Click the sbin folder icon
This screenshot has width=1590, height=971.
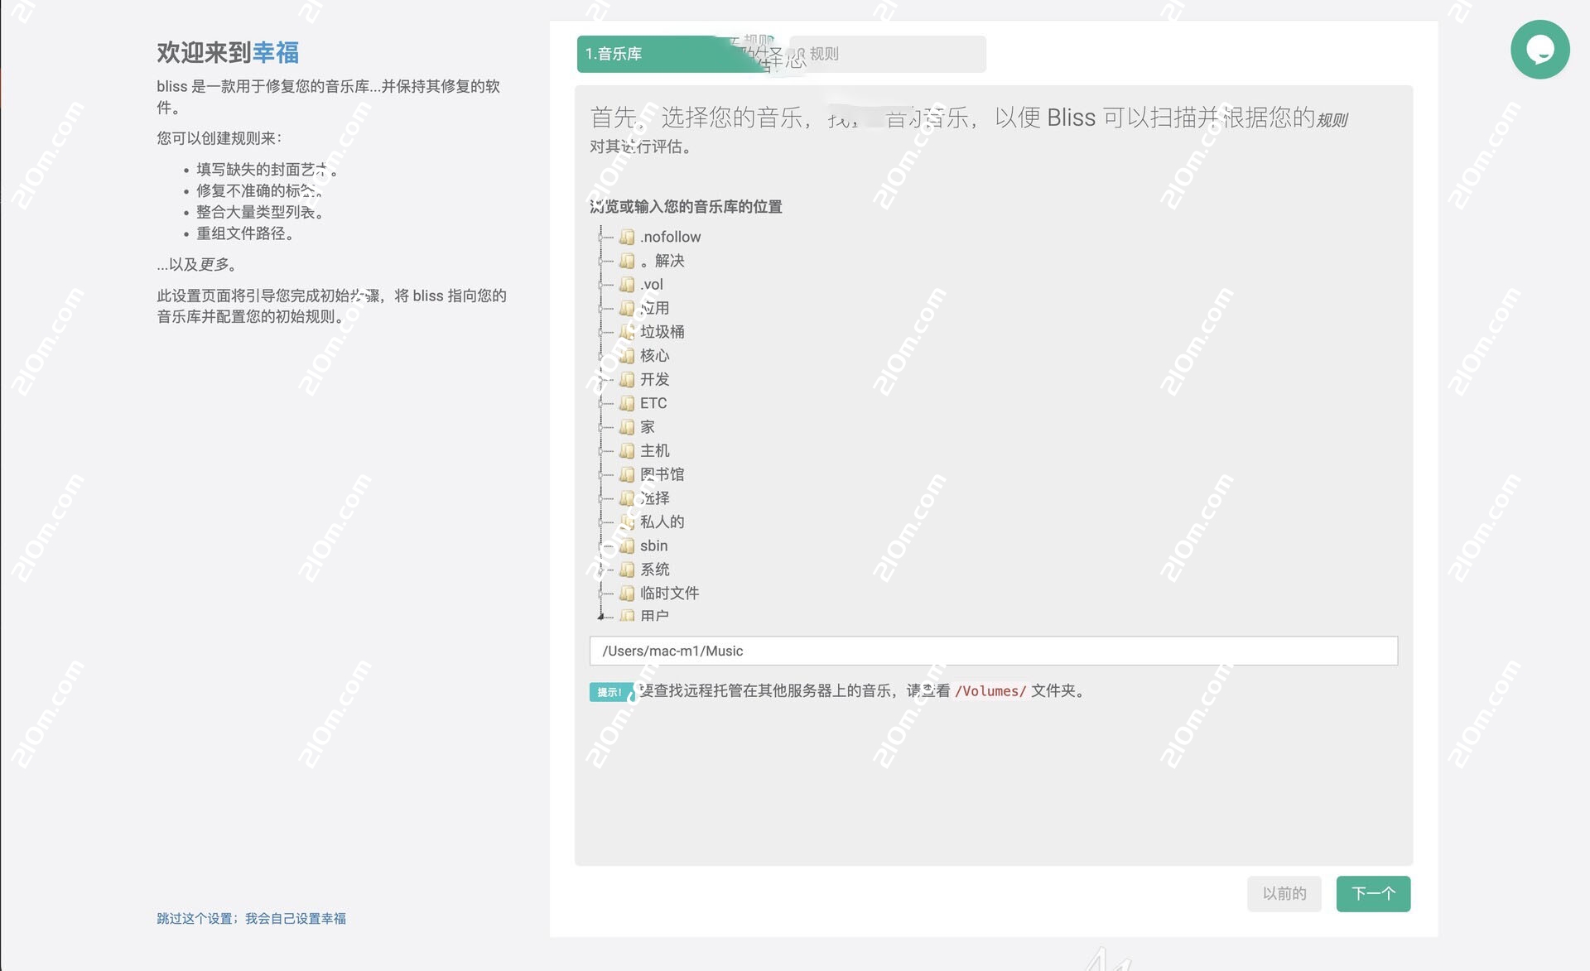(627, 546)
